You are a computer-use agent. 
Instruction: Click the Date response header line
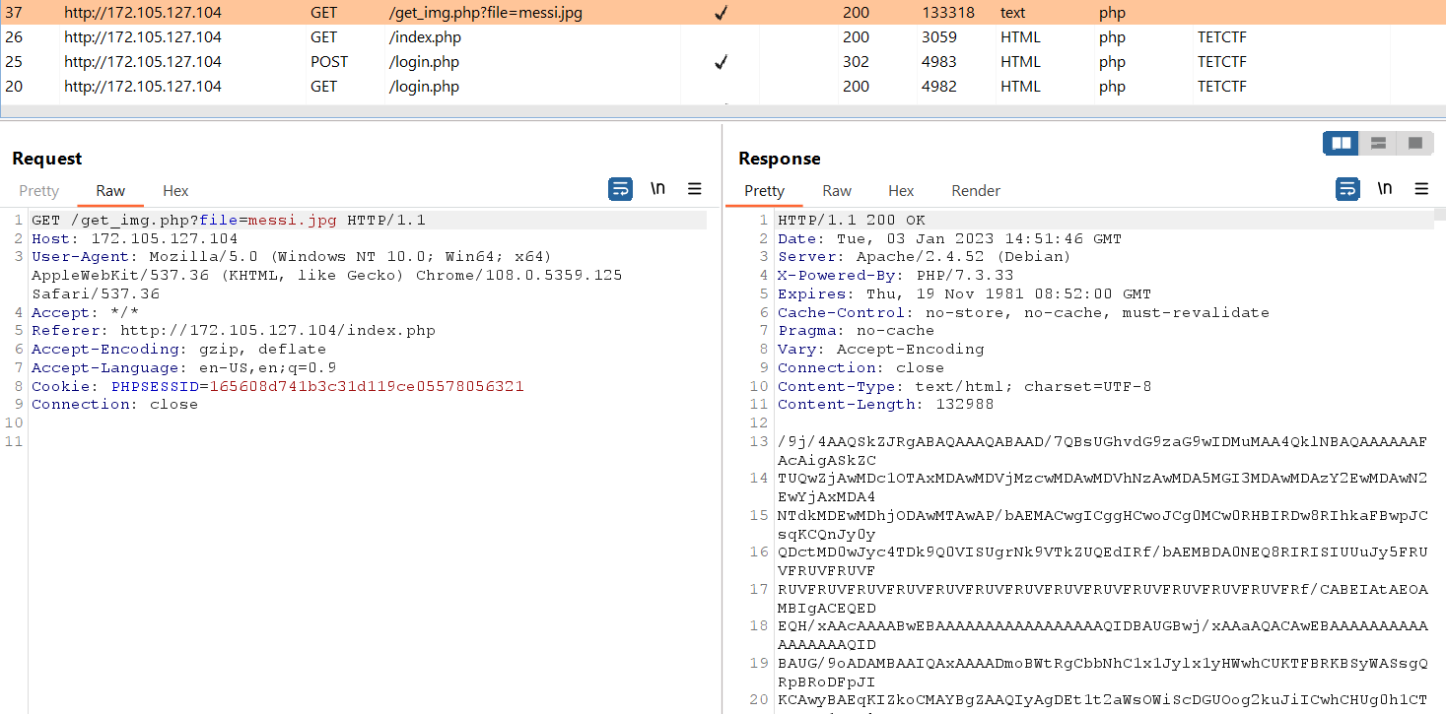coord(949,238)
